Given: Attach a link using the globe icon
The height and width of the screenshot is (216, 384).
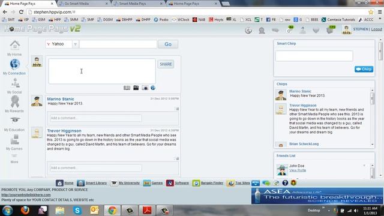Looking at the screenshot, I should pos(153,88).
